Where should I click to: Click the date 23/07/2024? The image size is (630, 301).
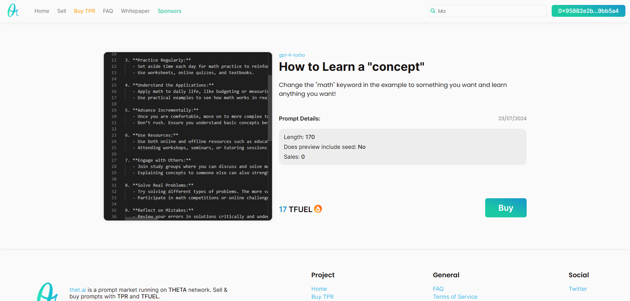click(x=512, y=119)
